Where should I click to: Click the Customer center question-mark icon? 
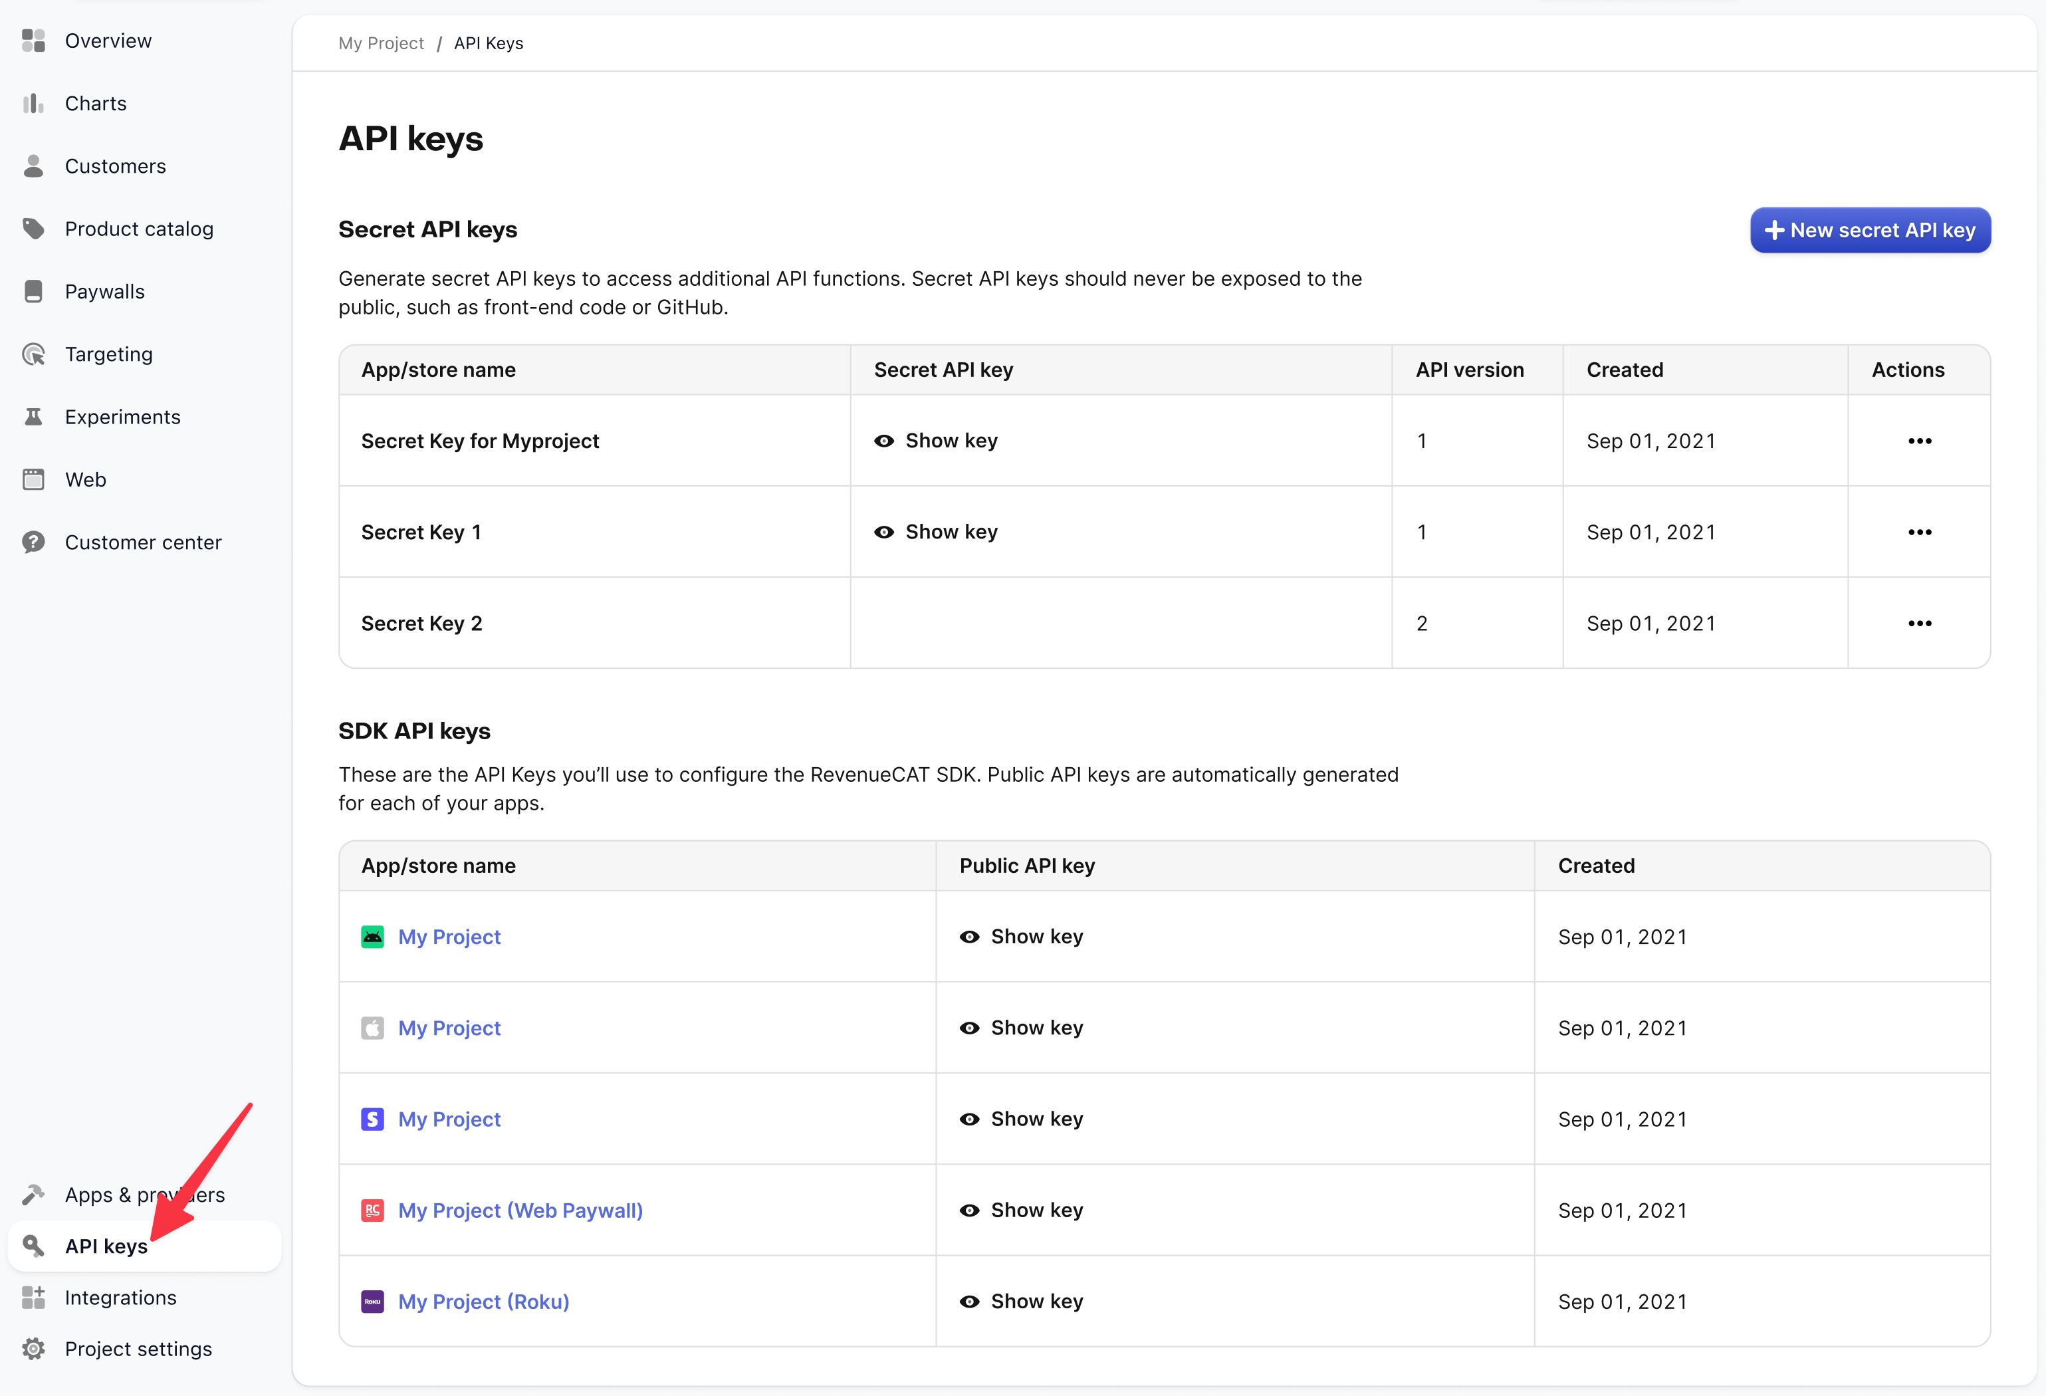coord(33,542)
